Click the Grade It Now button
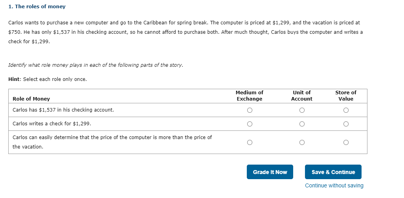 [x=270, y=172]
